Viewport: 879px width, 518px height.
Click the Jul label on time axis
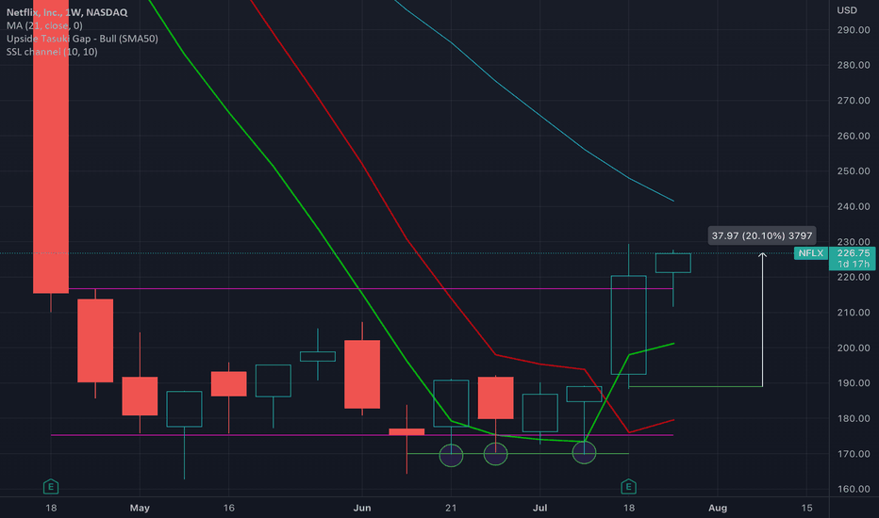pyautogui.click(x=539, y=508)
